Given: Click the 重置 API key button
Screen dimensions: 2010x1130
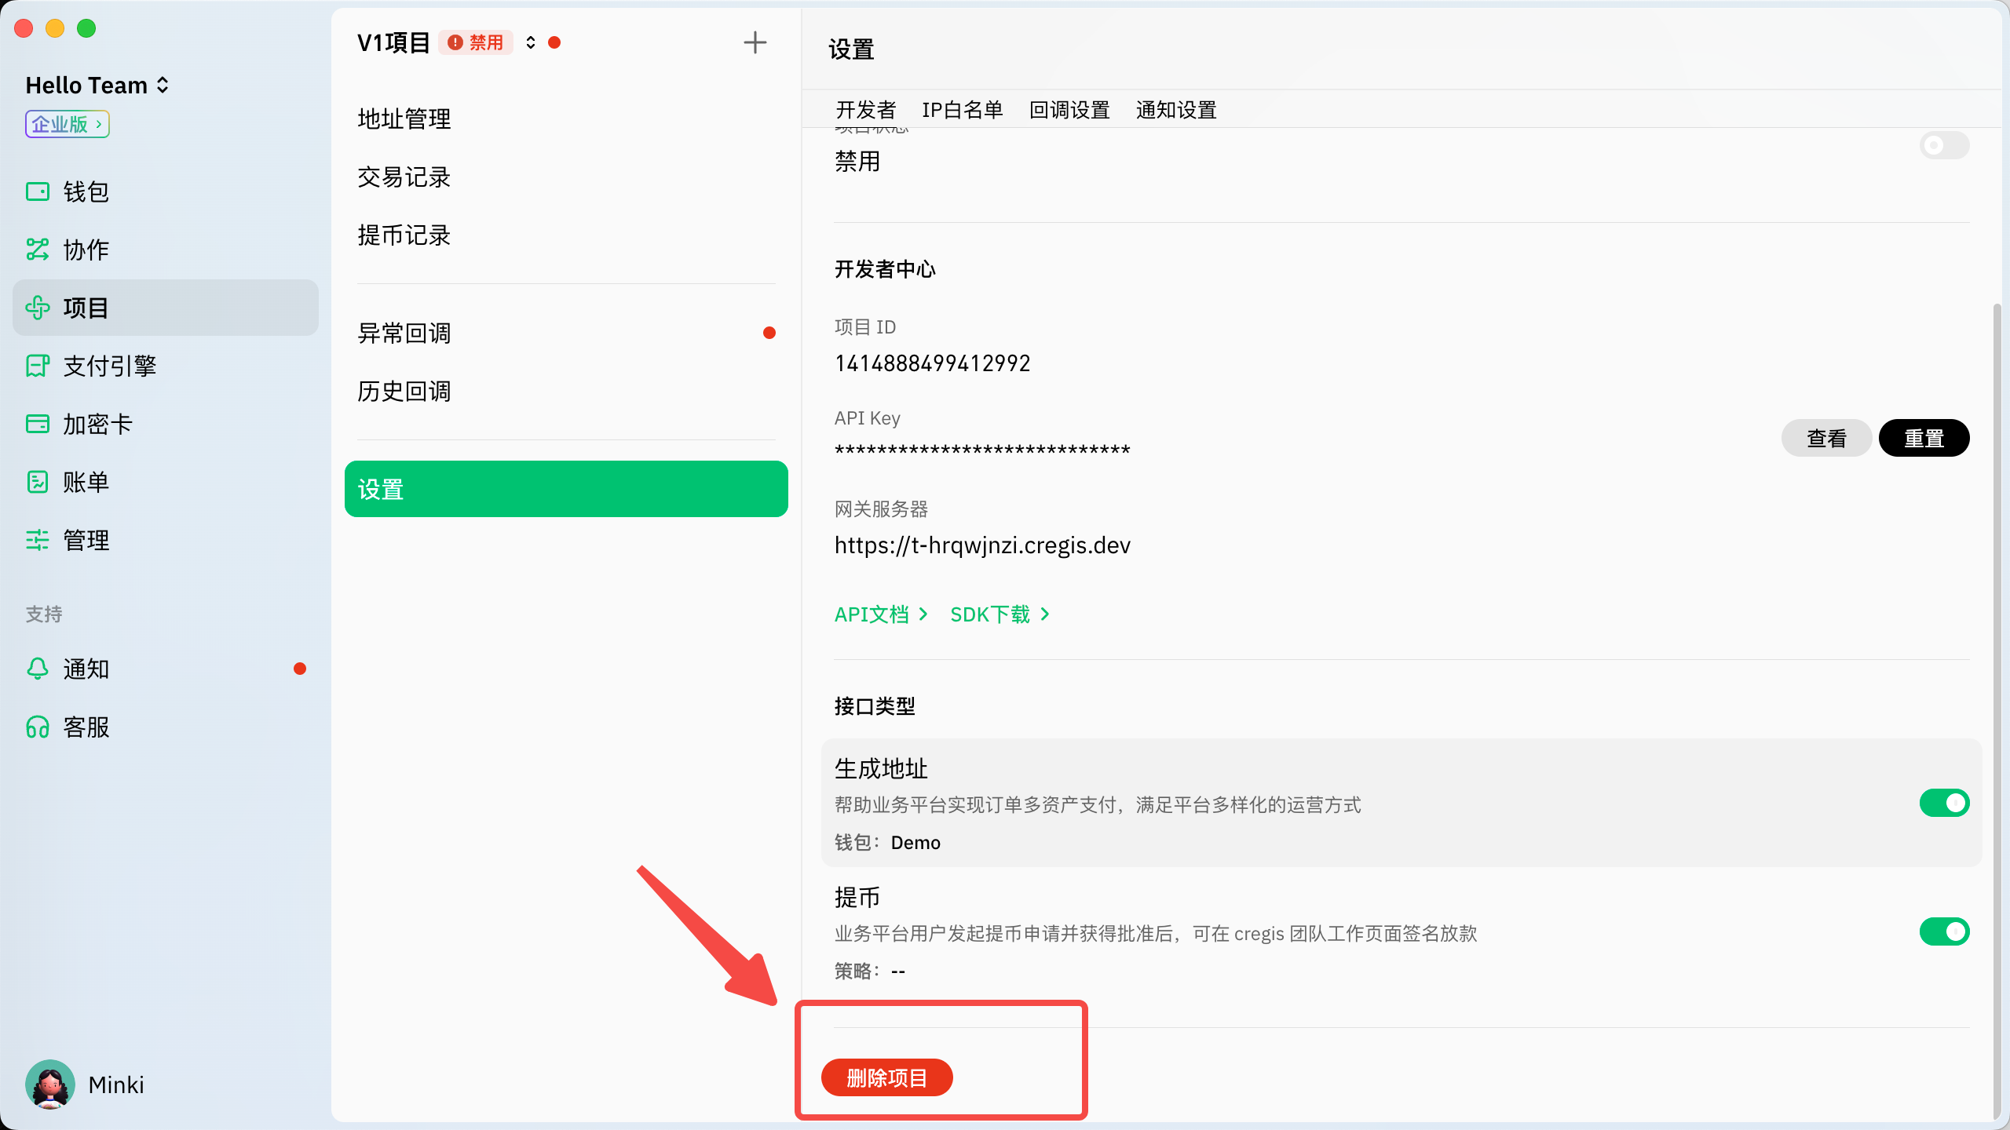Looking at the screenshot, I should click(1923, 438).
